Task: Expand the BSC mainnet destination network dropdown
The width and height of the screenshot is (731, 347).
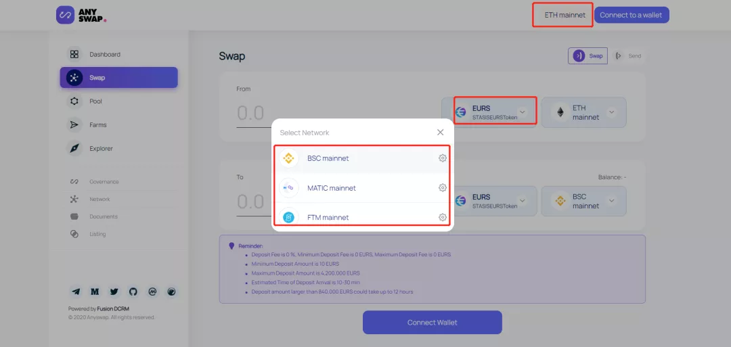Action: coord(583,201)
